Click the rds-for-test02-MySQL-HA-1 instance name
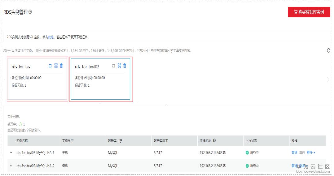 point(35,152)
